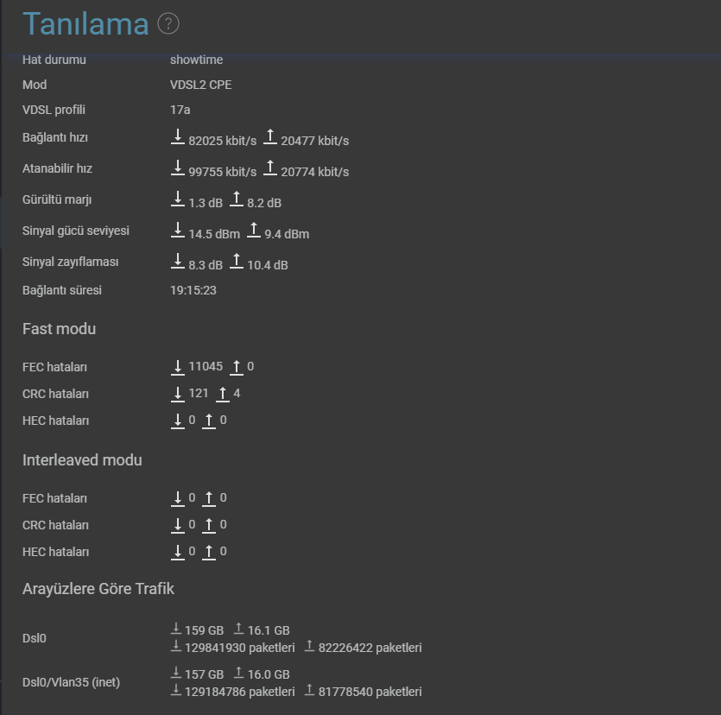Click the download arrow next to 11045 FEC errors
Image resolution: width=721 pixels, height=715 pixels.
pyautogui.click(x=178, y=367)
